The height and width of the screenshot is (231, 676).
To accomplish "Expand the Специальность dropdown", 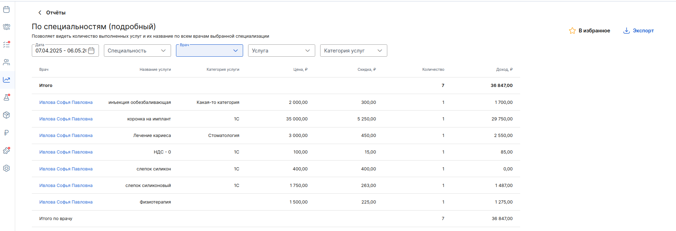I will (137, 51).
